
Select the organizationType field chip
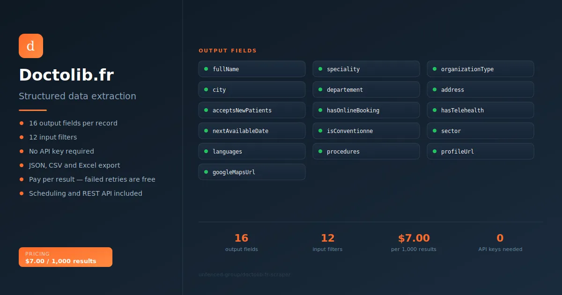(x=481, y=69)
